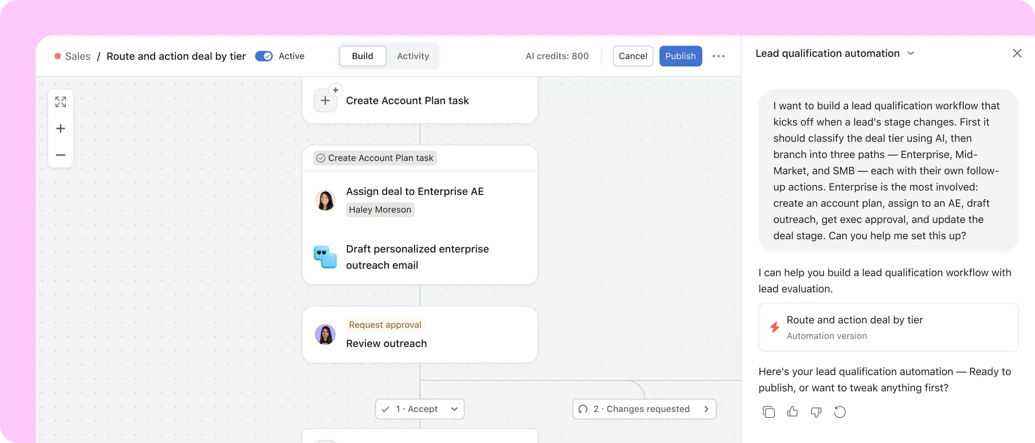
Task: Open the 1 · Accept branch dropdown
Action: (x=419, y=409)
